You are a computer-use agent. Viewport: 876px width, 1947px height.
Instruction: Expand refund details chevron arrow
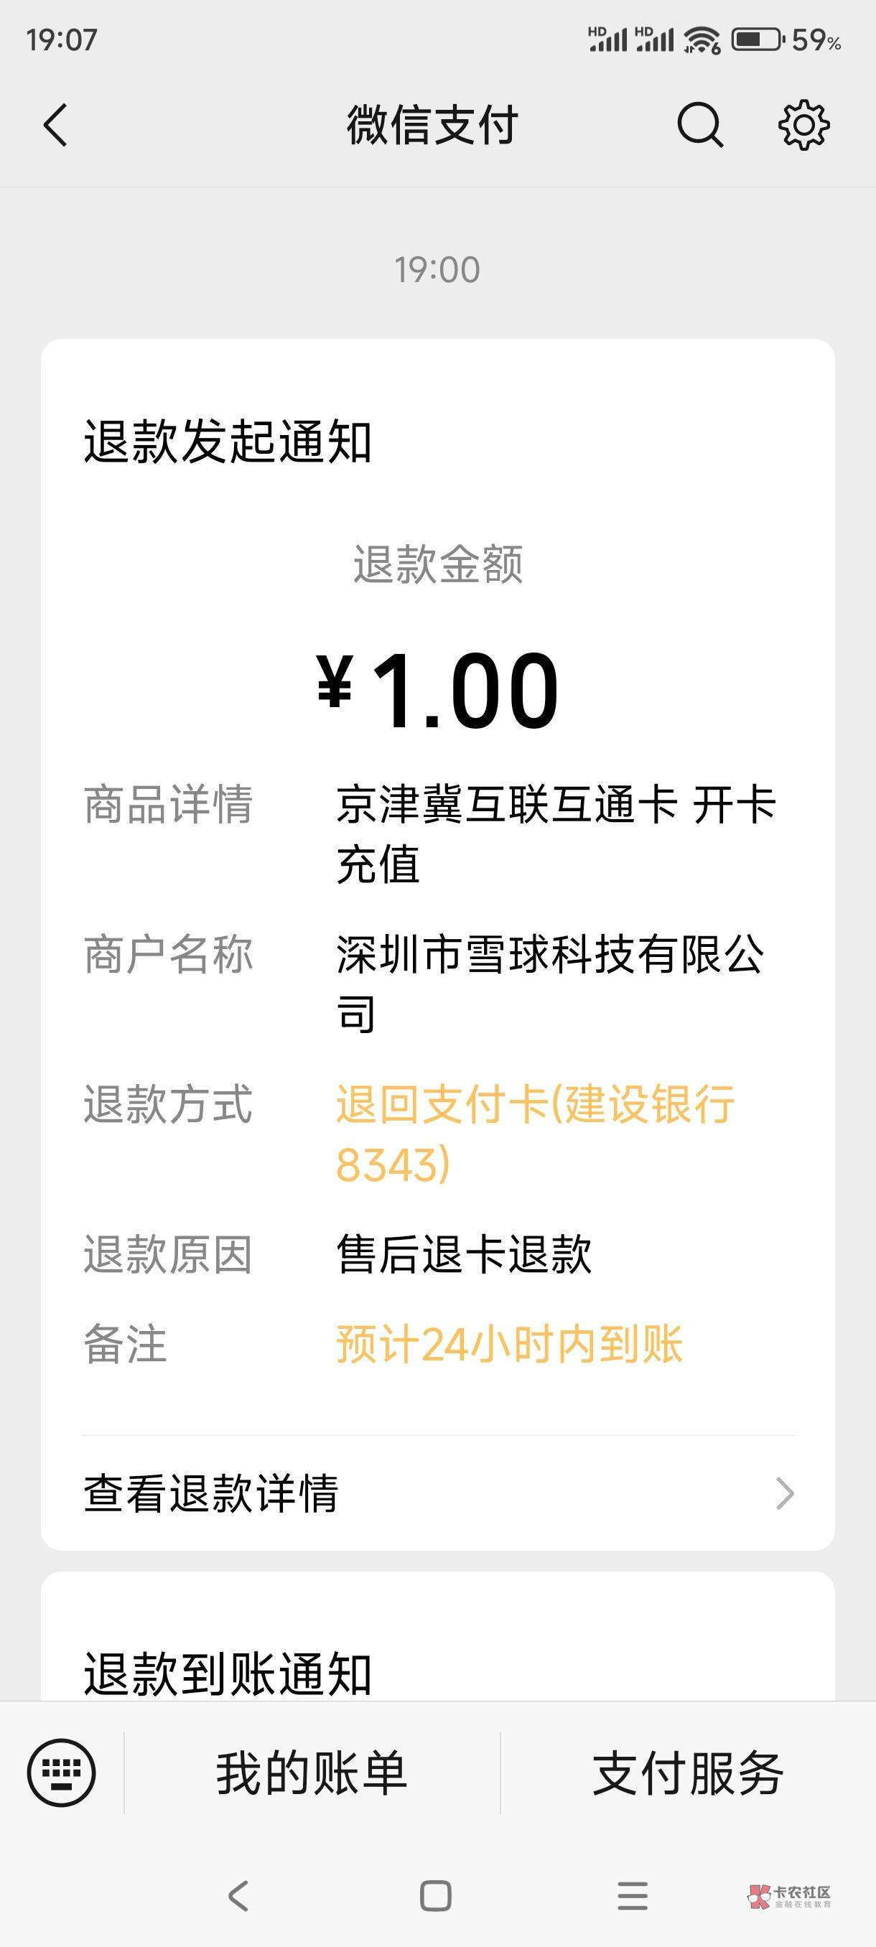tap(786, 1493)
